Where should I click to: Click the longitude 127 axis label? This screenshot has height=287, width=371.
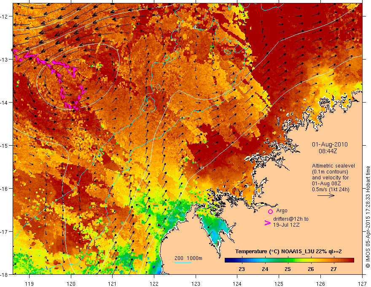362,284
